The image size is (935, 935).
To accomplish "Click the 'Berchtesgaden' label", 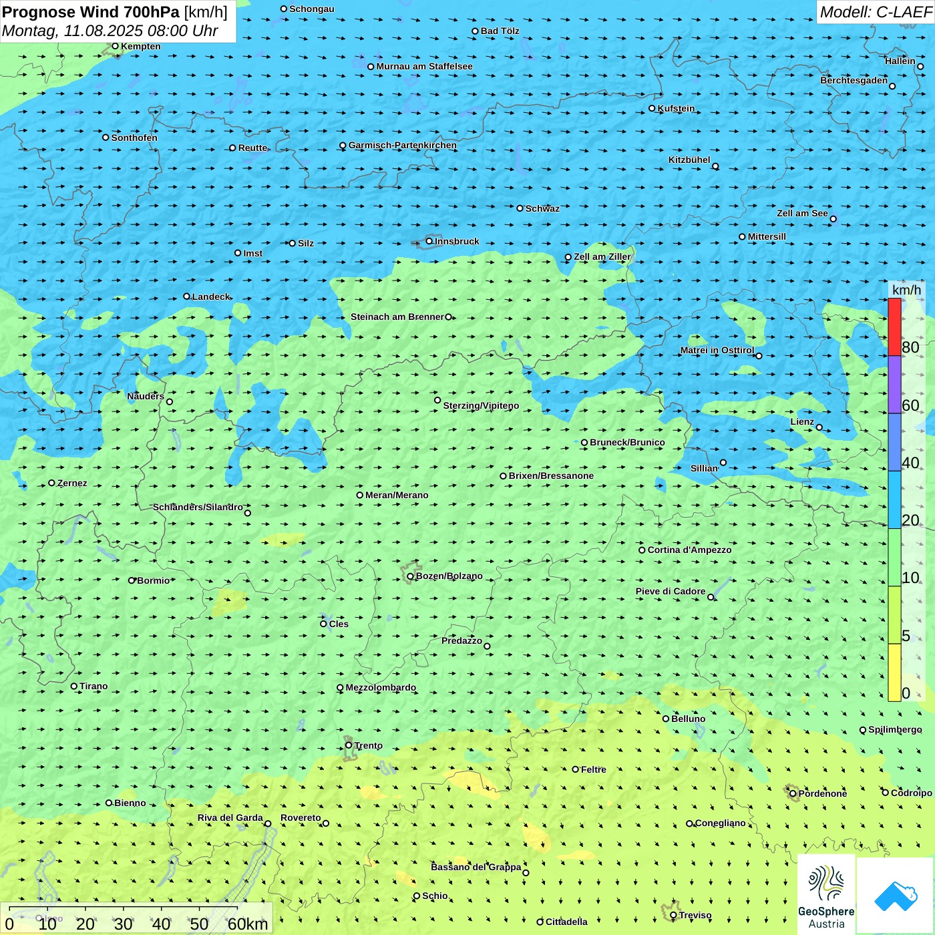I will [x=854, y=80].
